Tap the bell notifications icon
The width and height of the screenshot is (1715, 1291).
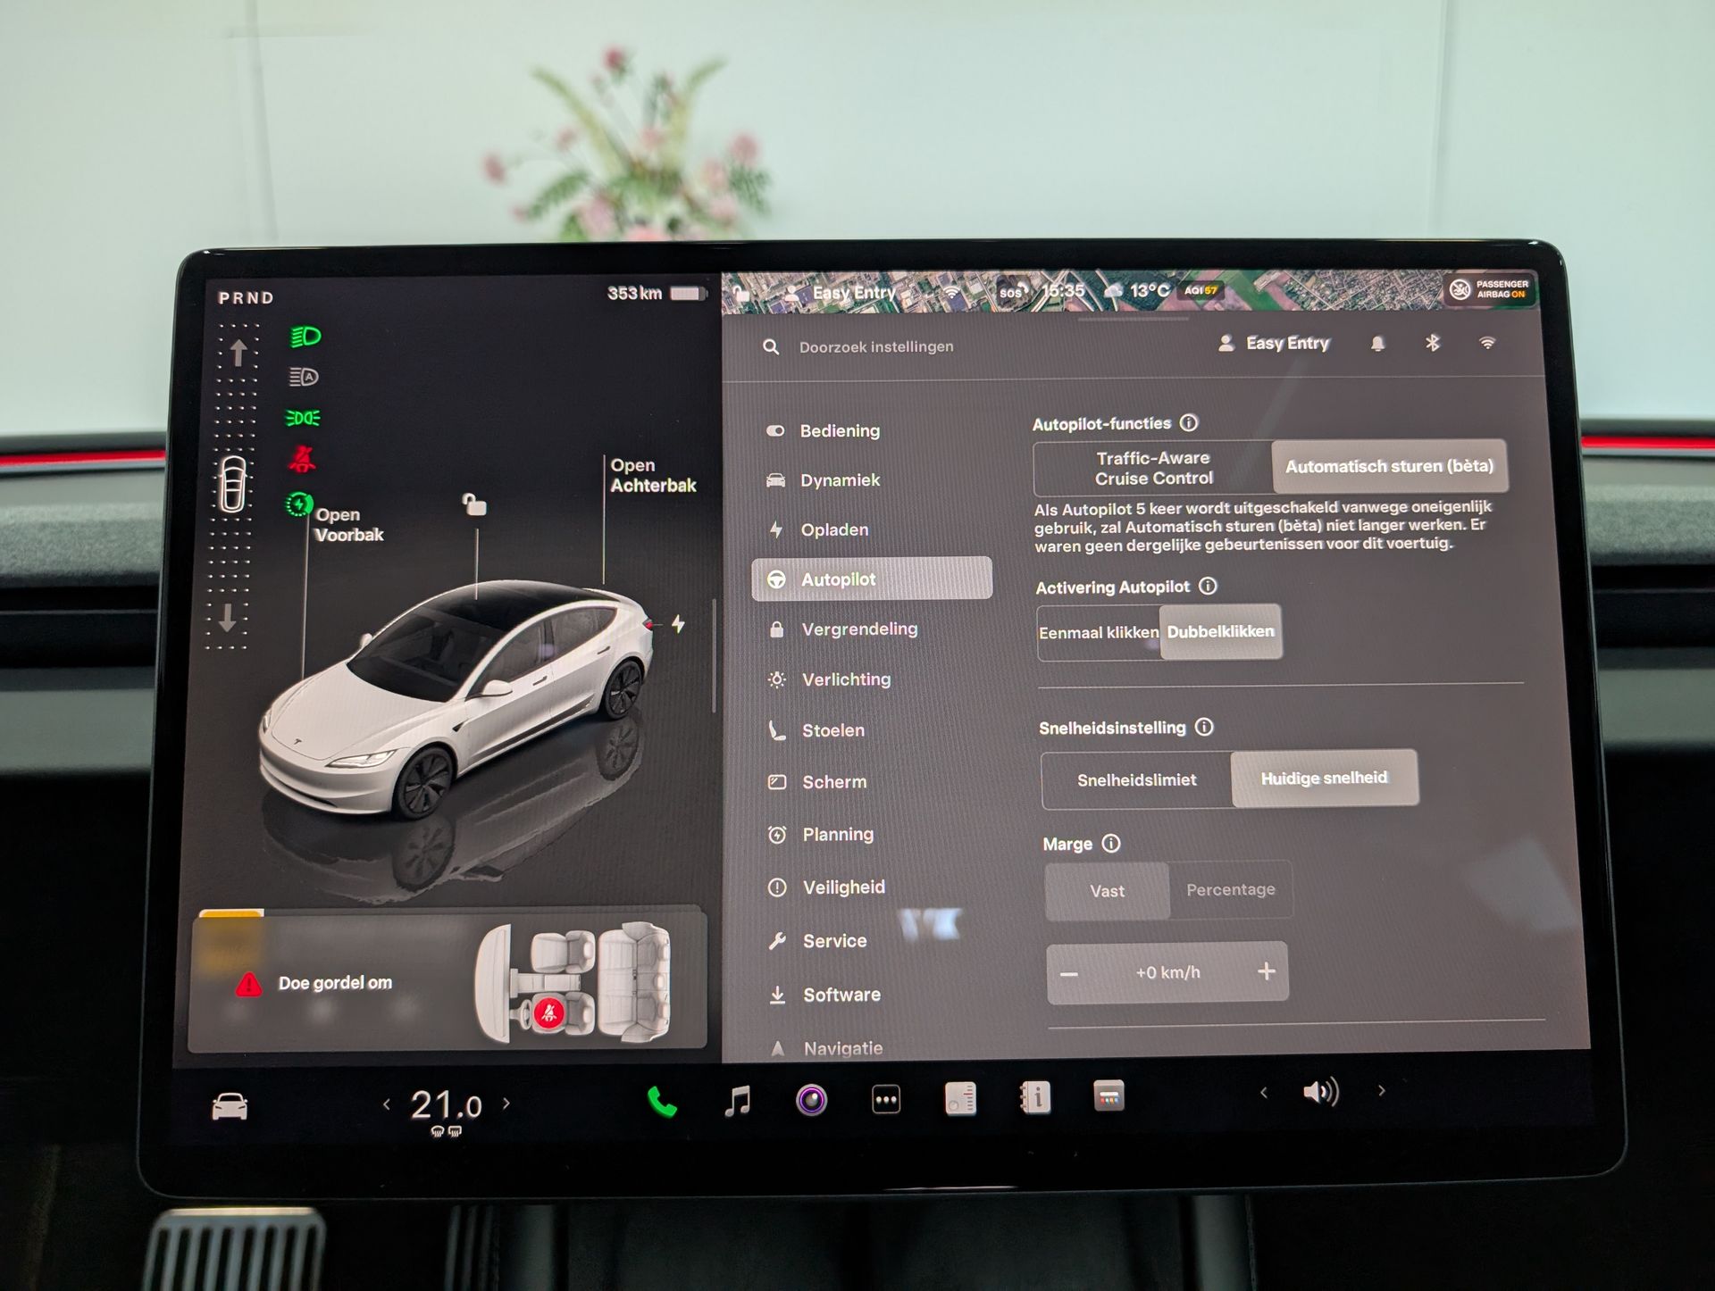tap(1377, 344)
